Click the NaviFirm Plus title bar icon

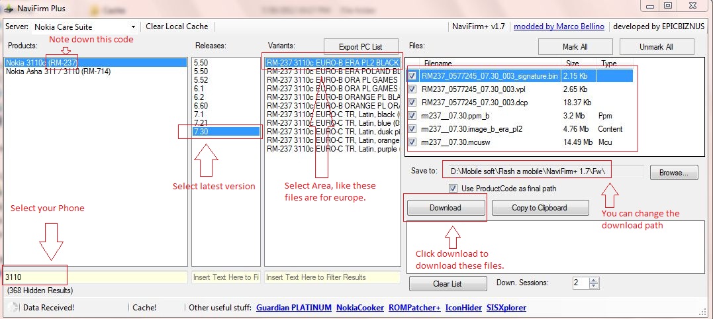(x=9, y=8)
